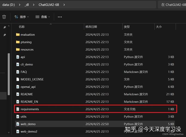Expand chevron after ChatGLM2-6B breadcrumb

[x=64, y=5]
